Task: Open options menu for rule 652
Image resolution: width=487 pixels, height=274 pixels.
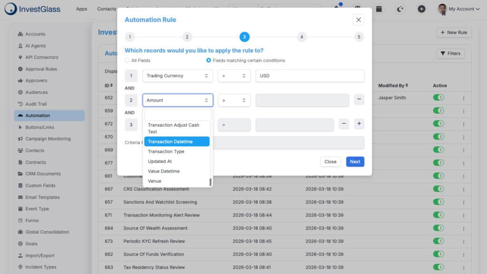Action: [x=463, y=98]
